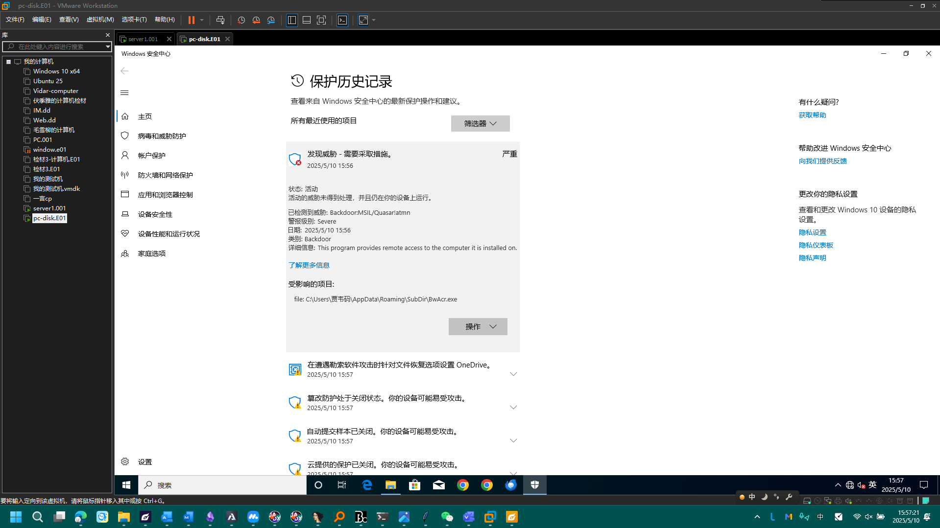Screen dimensions: 940x528
Task: Pause the virtual machine from the toolbar
Action: click(191, 20)
